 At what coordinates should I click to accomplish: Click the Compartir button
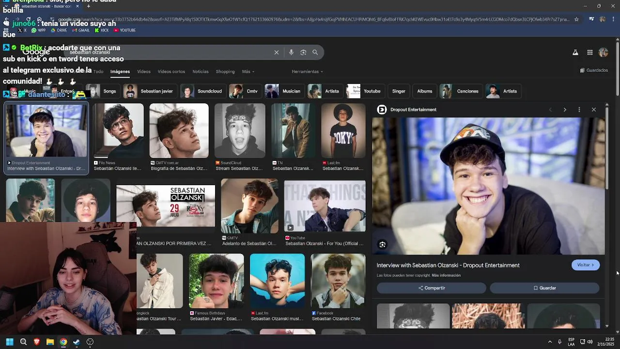pos(432,288)
